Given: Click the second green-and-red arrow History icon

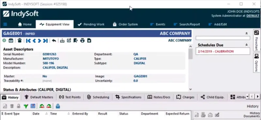Looking at the screenshot, I should 49,106.
